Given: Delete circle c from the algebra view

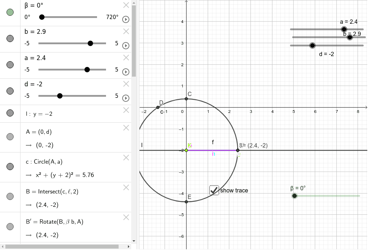Looking at the screenshot, I should coord(126,158).
